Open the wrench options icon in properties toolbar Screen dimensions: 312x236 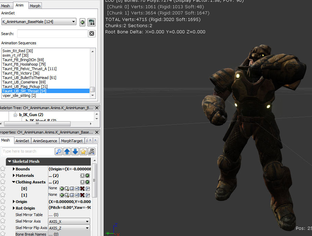(x=92, y=151)
